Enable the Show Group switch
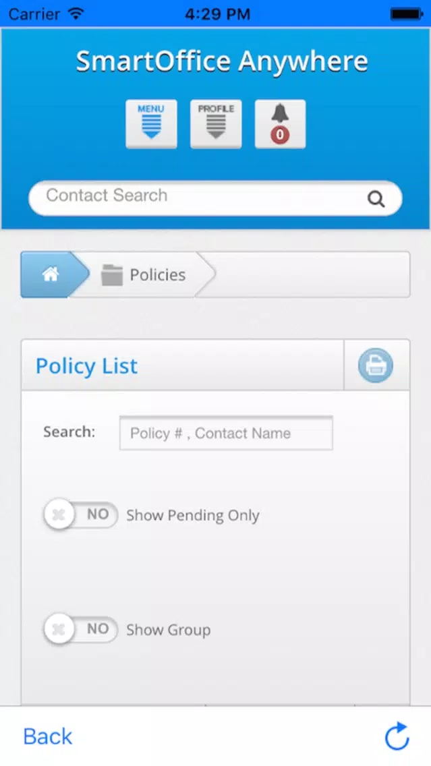 coord(81,629)
